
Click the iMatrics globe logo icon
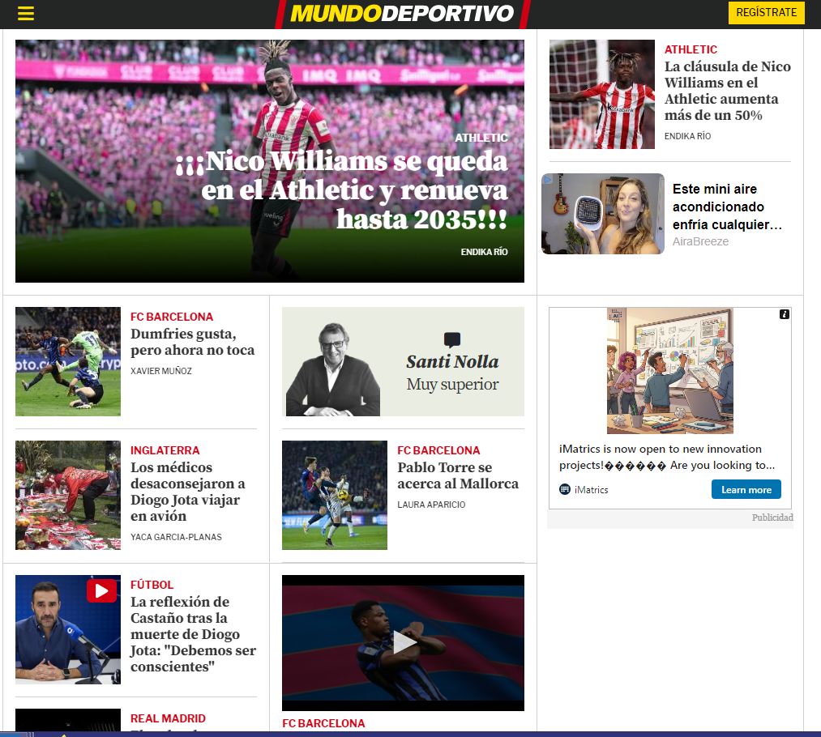(x=564, y=490)
